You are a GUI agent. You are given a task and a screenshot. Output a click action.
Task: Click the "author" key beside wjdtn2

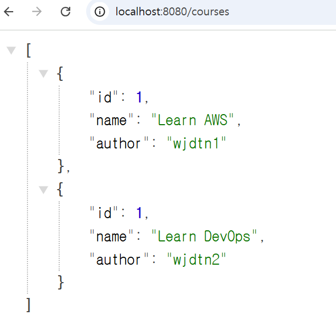click(x=119, y=259)
